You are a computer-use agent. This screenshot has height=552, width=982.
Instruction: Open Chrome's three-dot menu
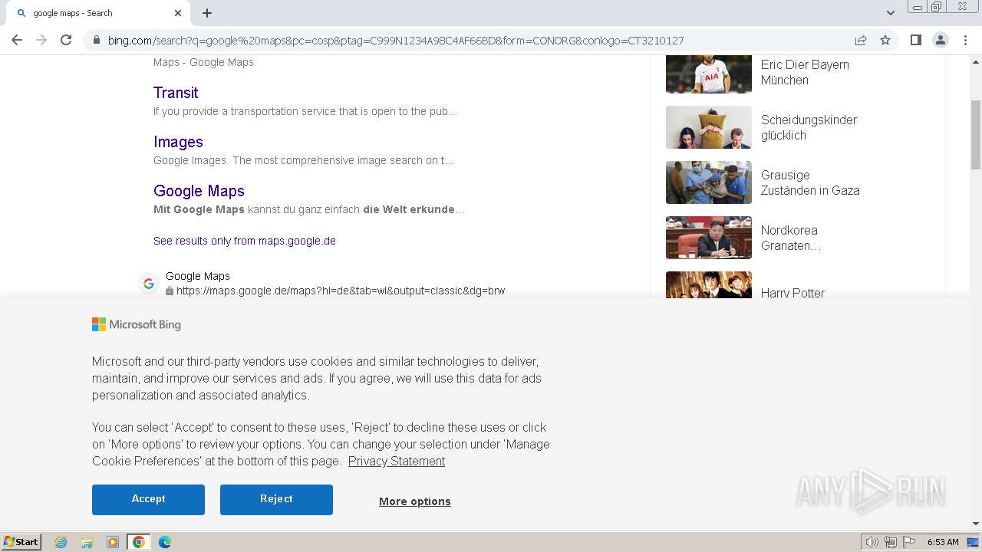click(965, 40)
